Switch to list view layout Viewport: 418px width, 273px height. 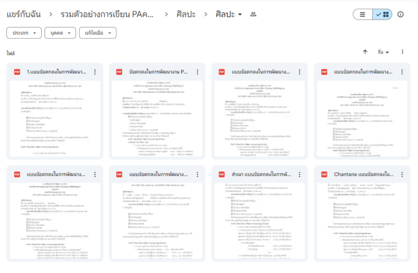362,15
